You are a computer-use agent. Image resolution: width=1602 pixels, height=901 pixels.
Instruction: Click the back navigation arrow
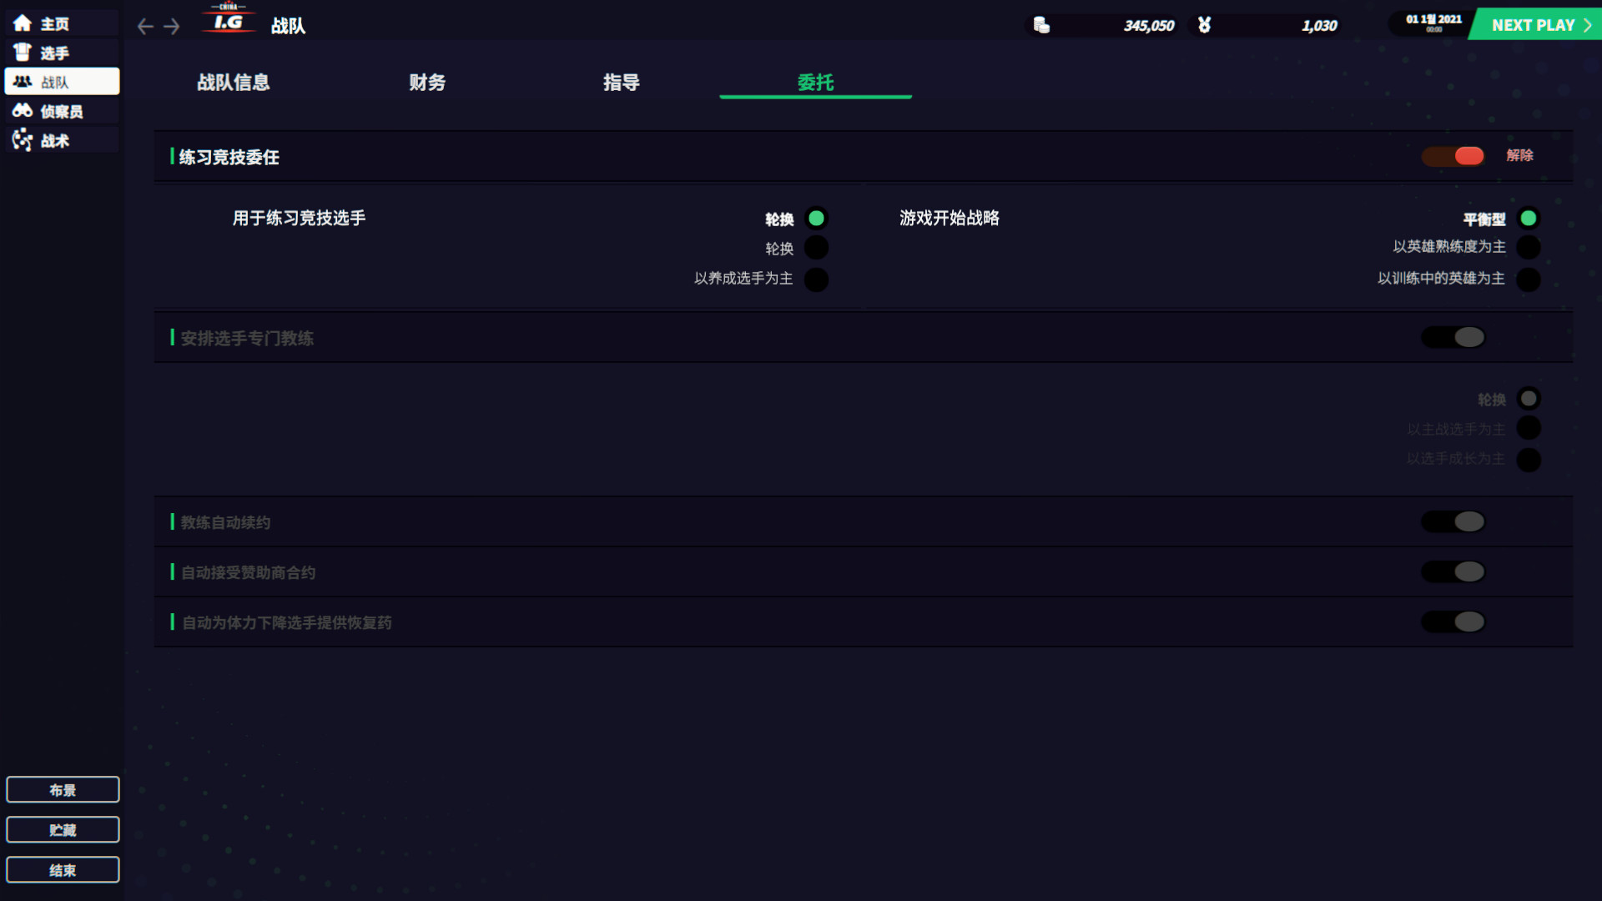click(144, 26)
